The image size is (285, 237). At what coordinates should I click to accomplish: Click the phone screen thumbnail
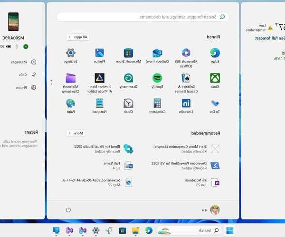13,22
